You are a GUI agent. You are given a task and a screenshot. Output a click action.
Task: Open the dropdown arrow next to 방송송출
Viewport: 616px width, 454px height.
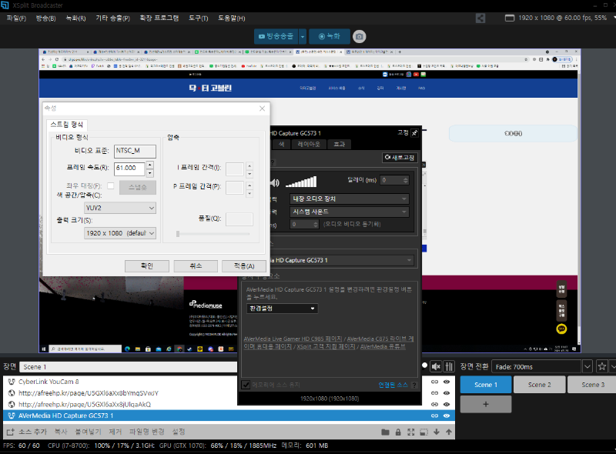303,36
